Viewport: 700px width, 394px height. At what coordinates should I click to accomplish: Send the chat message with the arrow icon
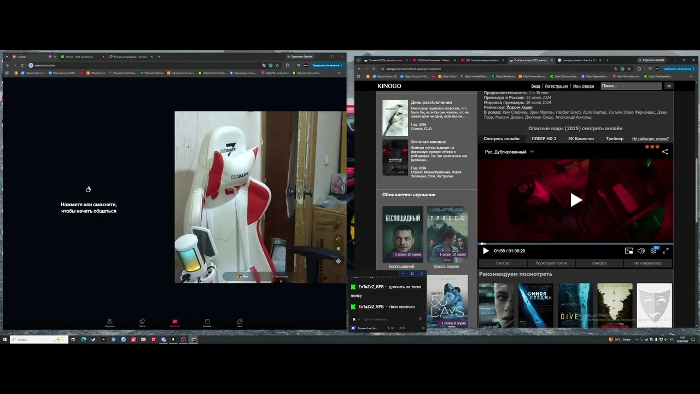pos(420,319)
